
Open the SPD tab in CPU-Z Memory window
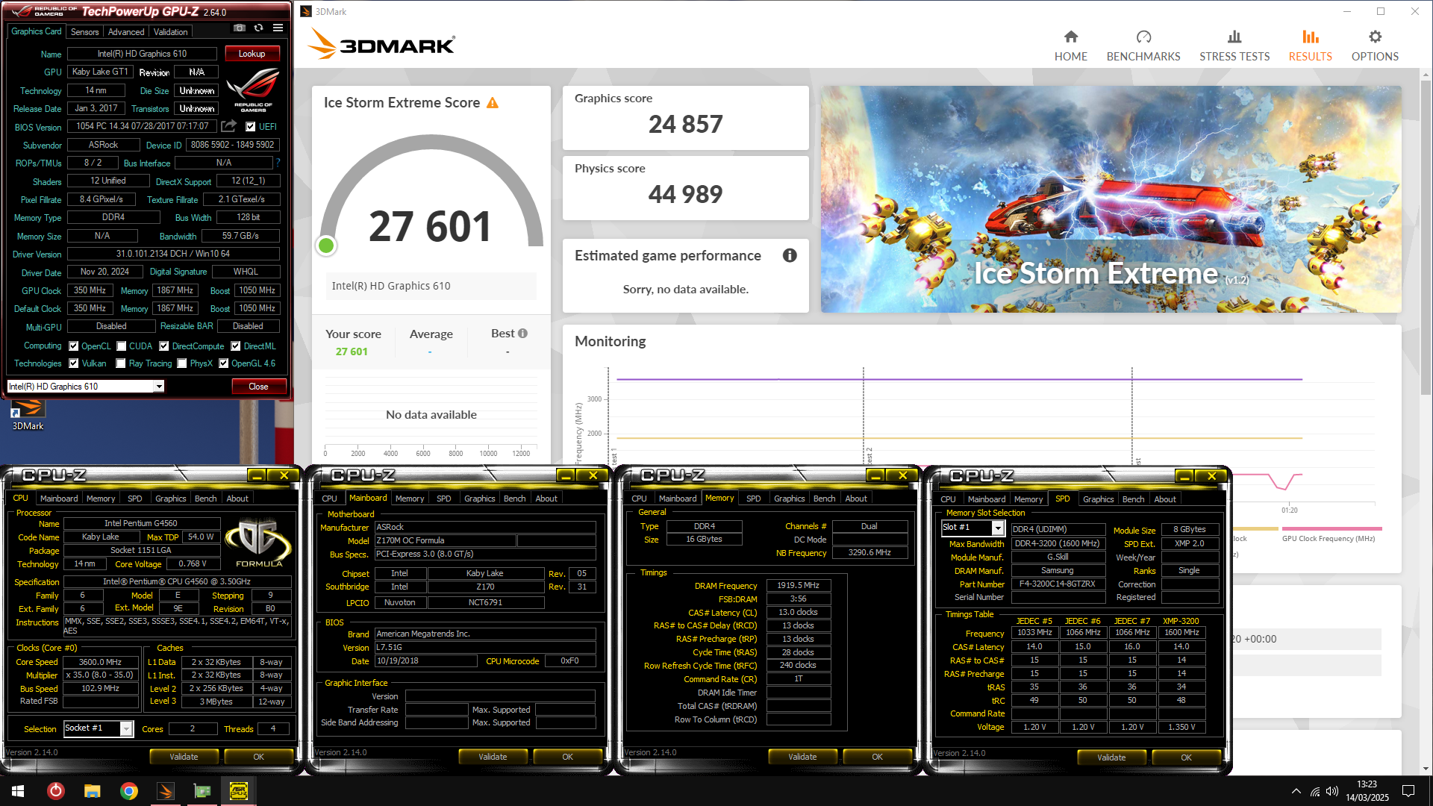click(x=754, y=499)
